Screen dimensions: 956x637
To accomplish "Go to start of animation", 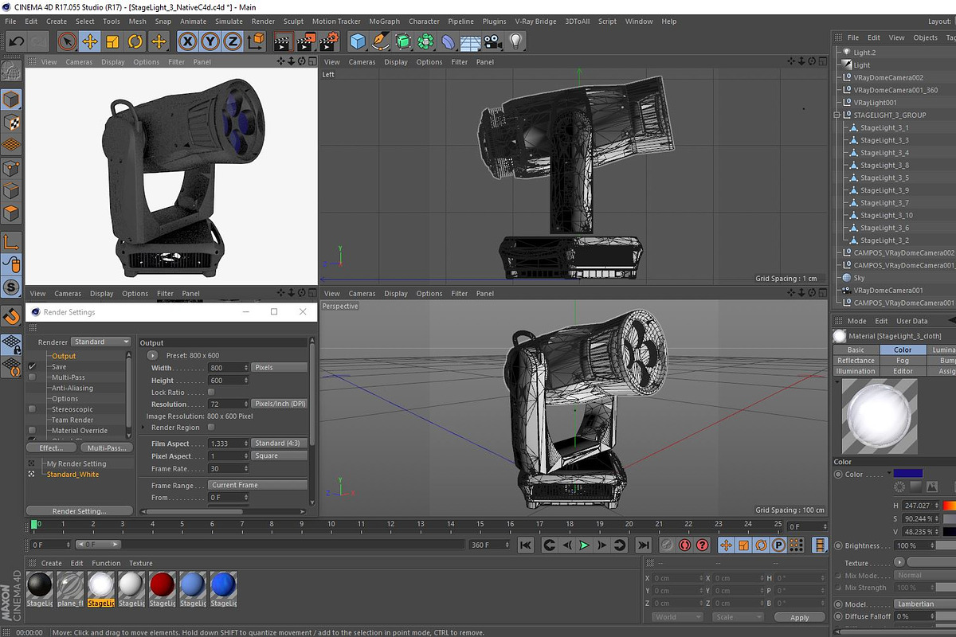I will [526, 545].
